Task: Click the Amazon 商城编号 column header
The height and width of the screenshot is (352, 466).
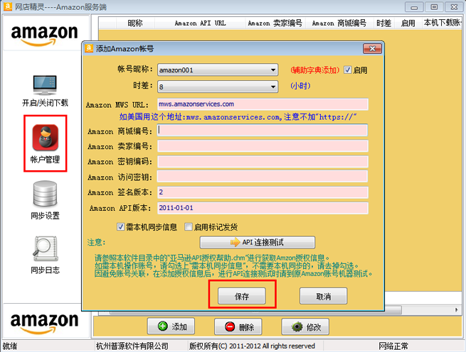Action: (x=339, y=23)
